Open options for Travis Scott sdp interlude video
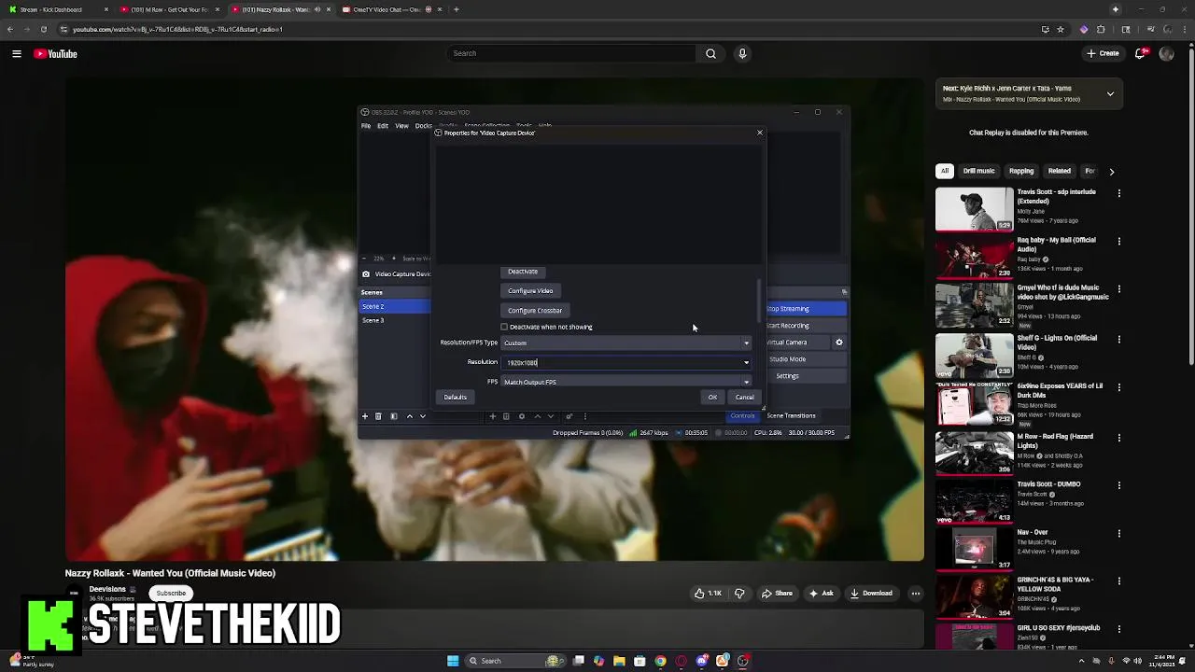1195x672 pixels. tap(1118, 193)
